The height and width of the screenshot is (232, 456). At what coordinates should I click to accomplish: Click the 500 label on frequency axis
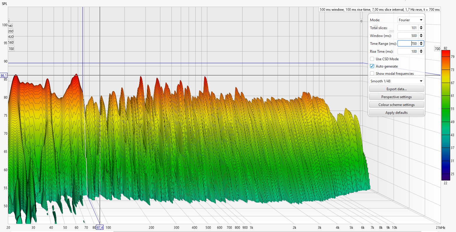(x=208, y=228)
